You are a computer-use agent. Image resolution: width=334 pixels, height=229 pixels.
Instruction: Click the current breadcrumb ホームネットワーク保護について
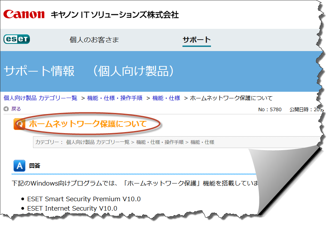[231, 98]
